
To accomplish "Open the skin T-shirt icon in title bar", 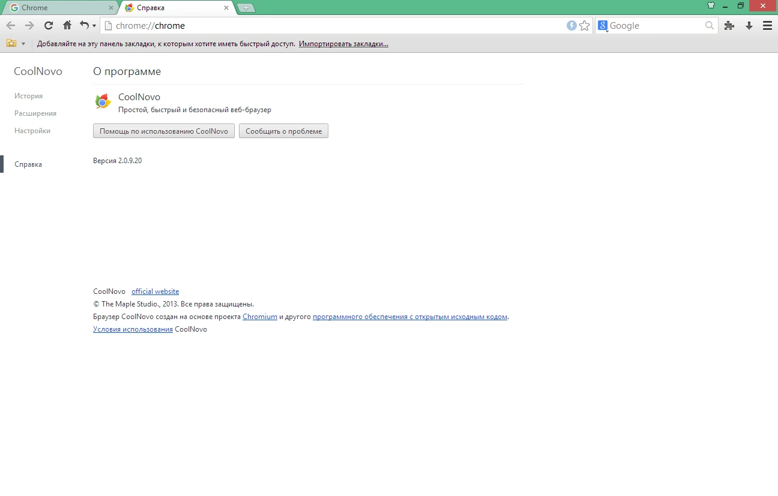I will click(711, 5).
